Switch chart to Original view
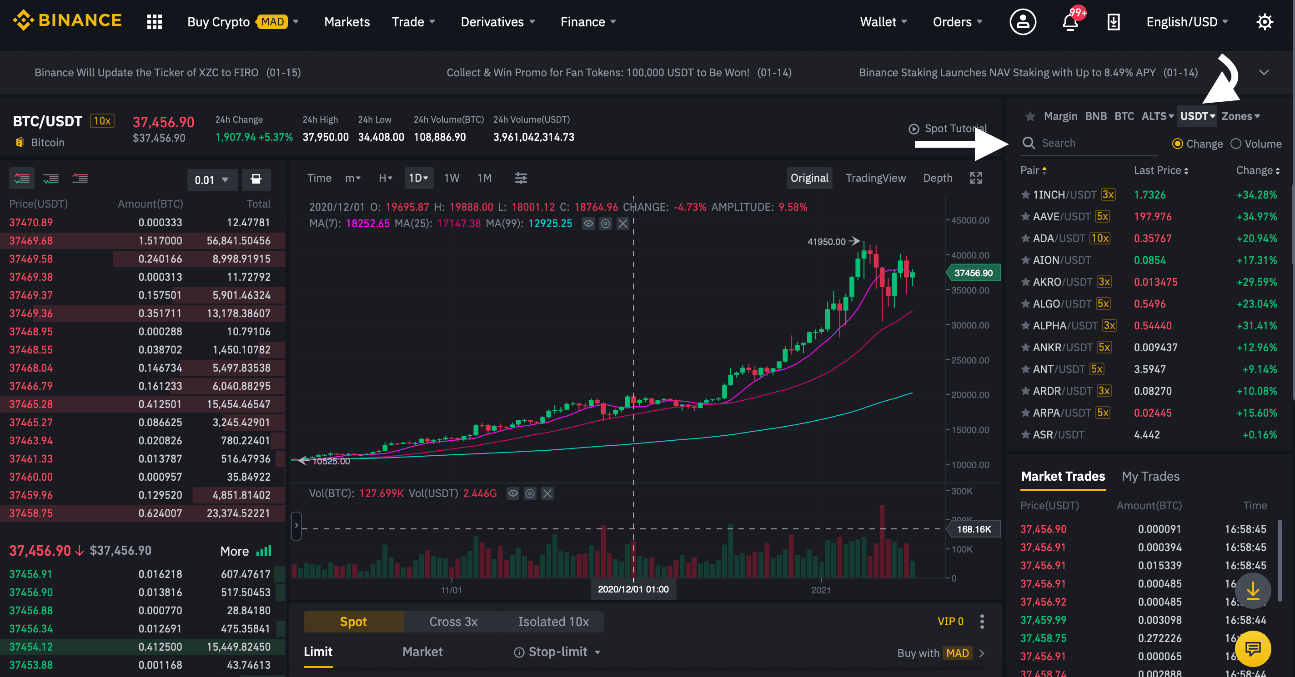Screen dimensions: 1295x677 click(x=809, y=178)
